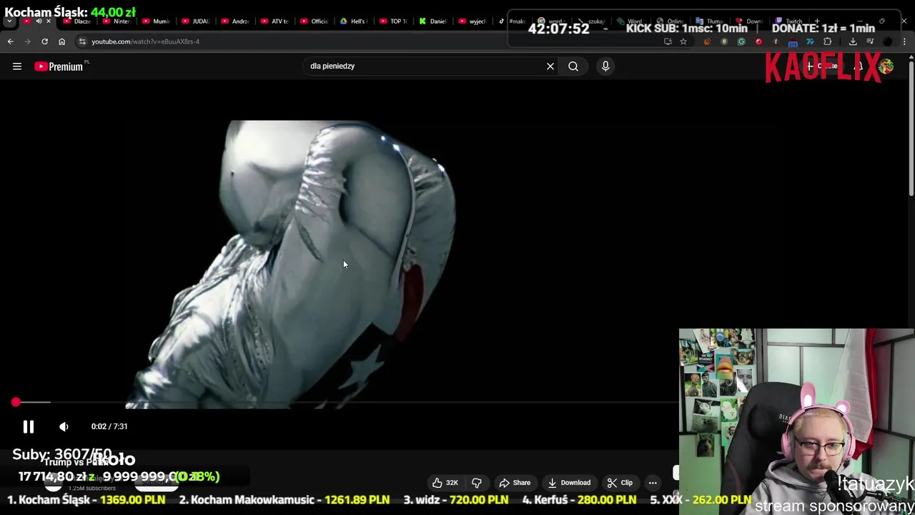915x515 pixels.
Task: Bookmark this page with star icon
Action: point(683,41)
